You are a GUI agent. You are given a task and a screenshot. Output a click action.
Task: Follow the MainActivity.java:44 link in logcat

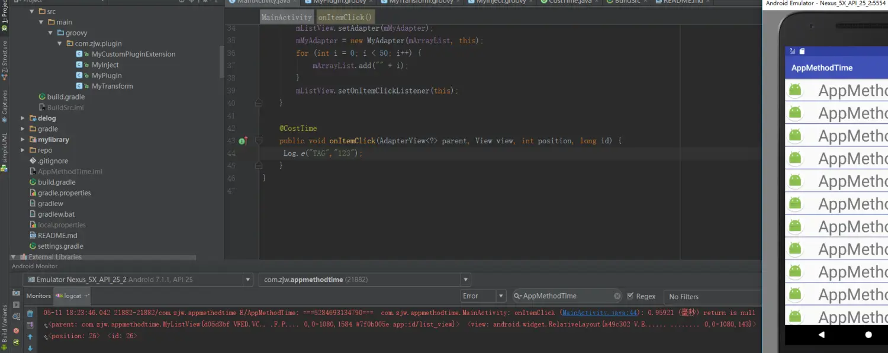click(599, 313)
